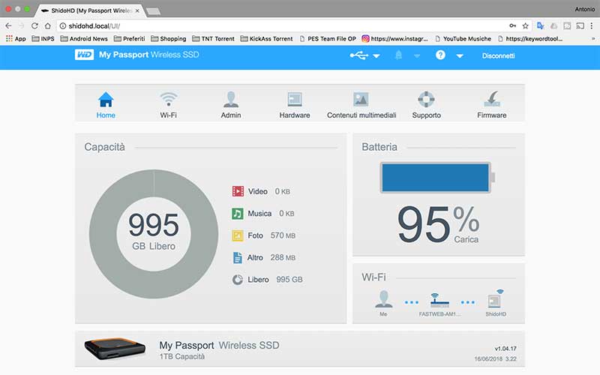
Task: Click the Musica category icon
Action: [238, 213]
